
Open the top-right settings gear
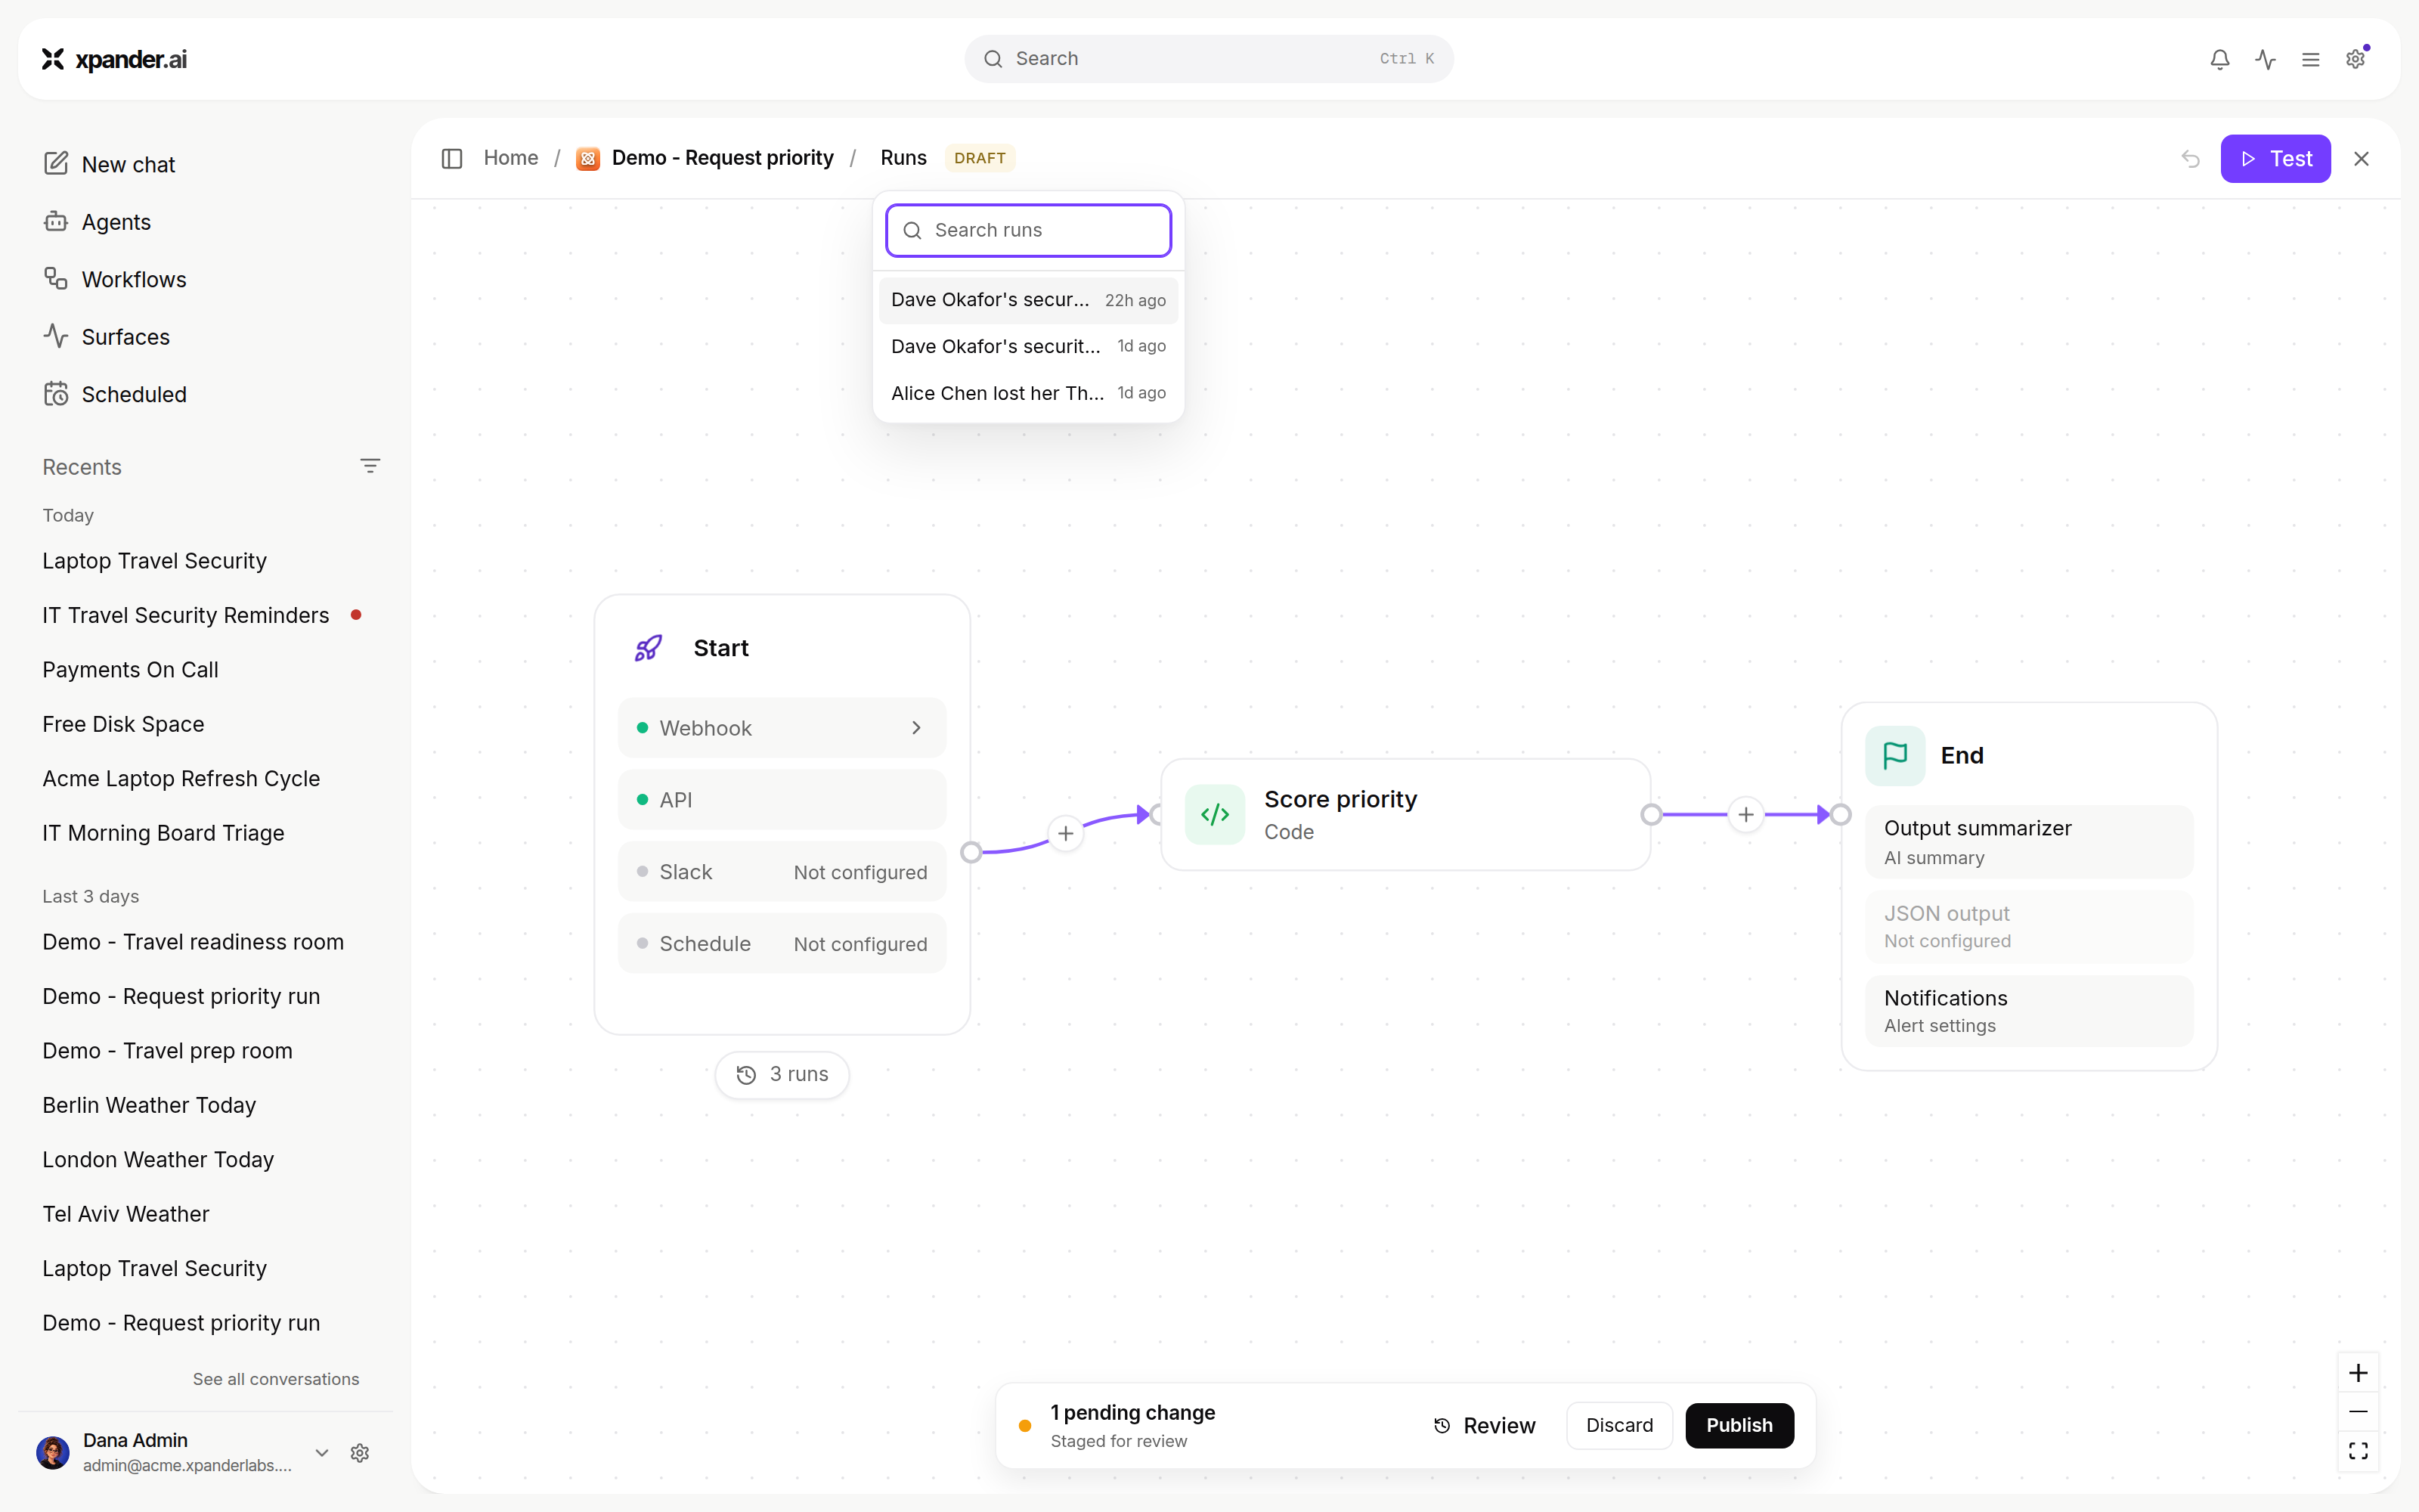[2355, 59]
